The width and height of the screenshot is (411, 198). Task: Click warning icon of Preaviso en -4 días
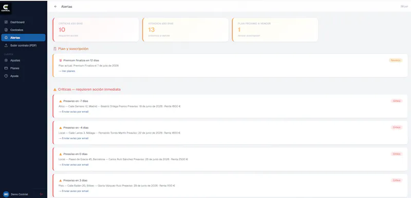coord(60,128)
